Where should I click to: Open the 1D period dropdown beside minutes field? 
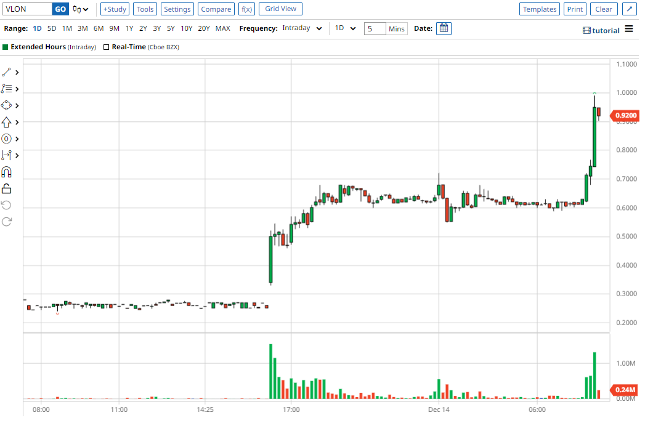pos(345,28)
